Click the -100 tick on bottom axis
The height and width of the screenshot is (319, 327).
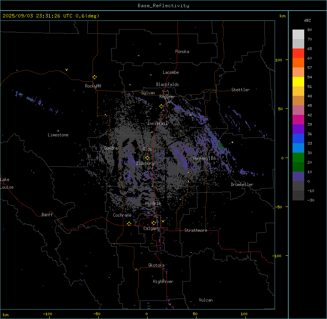click(x=47, y=314)
